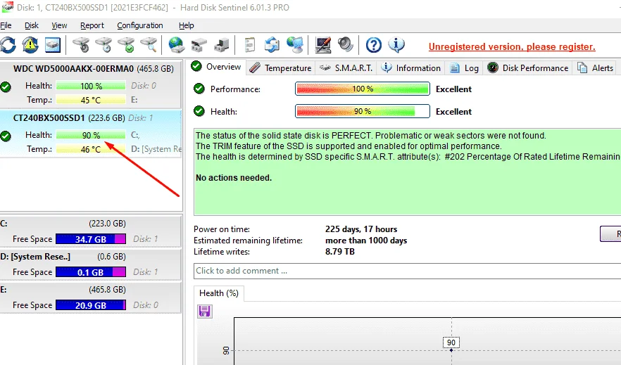Image resolution: width=621 pixels, height=365 pixels.
Task: Click the refresh icon with yellow warning triangle
Action: 30,45
